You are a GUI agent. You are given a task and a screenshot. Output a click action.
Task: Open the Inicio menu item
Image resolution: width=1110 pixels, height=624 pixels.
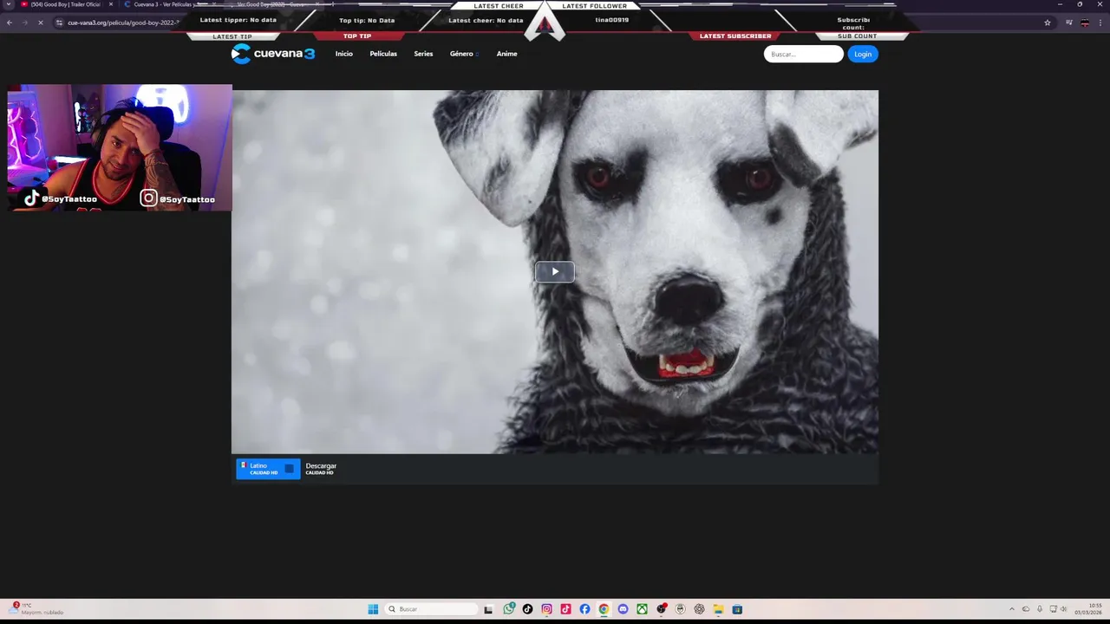[344, 54]
